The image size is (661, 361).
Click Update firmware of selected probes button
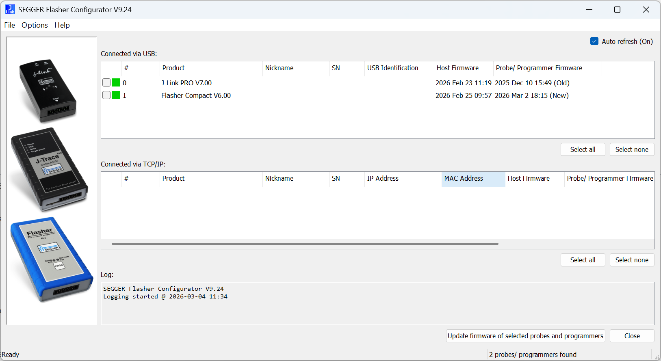[525, 336]
